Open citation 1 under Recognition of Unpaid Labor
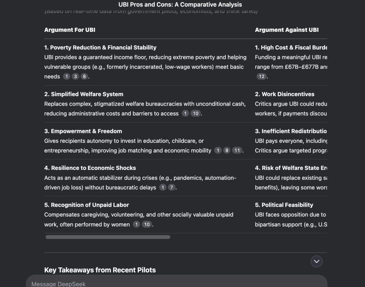 pos(137,224)
